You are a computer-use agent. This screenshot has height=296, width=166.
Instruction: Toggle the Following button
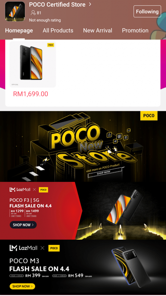point(147,12)
